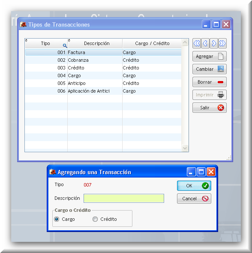
Task: Confirm with the OK button
Action: 194,186
